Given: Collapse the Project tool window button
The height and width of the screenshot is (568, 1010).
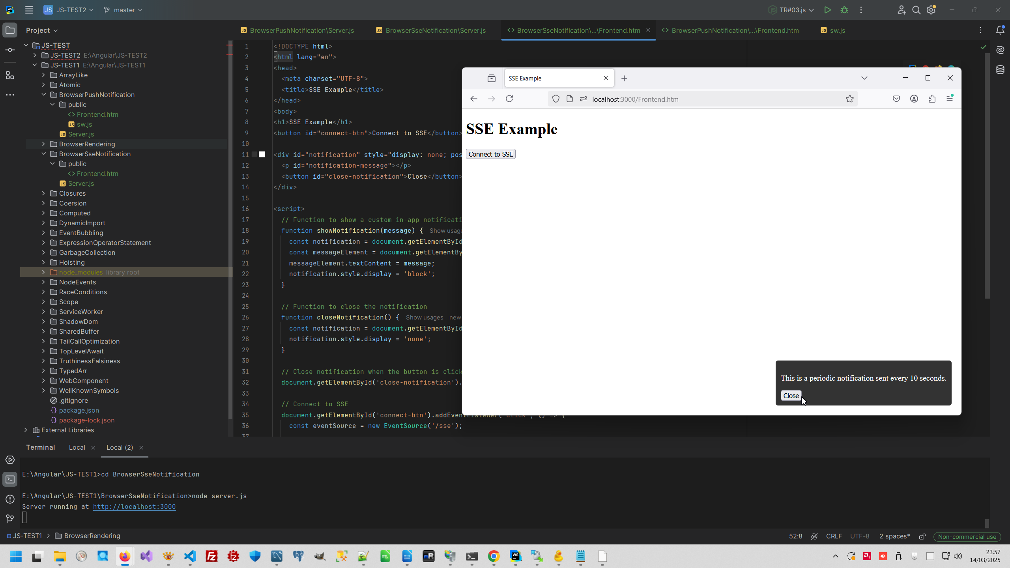Looking at the screenshot, I should tap(10, 30).
